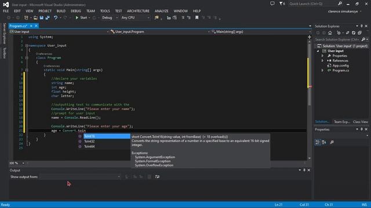Click the feedback speech bubble icon
The width and height of the screenshot is (371, 208).
click(x=272, y=3)
